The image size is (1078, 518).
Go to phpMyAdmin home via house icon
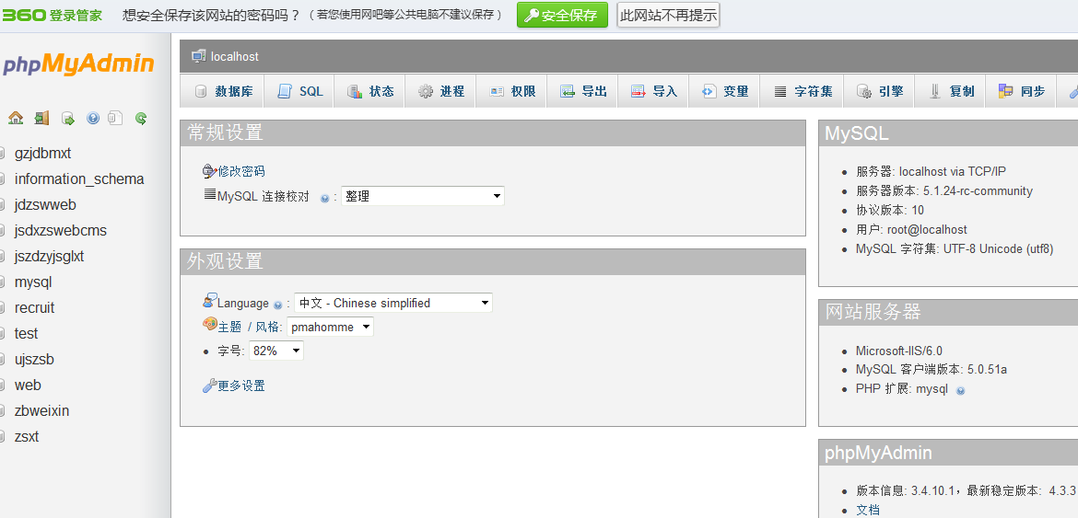pyautogui.click(x=15, y=118)
